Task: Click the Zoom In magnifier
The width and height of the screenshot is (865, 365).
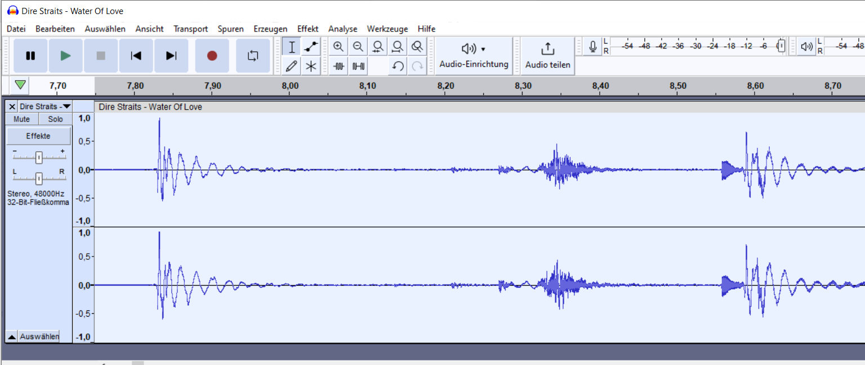Action: pyautogui.click(x=338, y=47)
